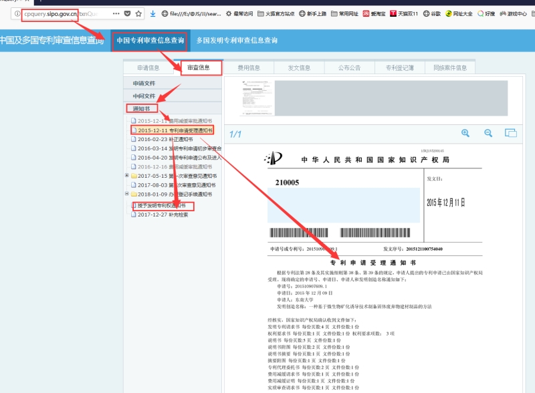Viewport: 535px width, 393px height.
Task: Click the zoom-in magnifier in the document viewer
Action: point(465,133)
